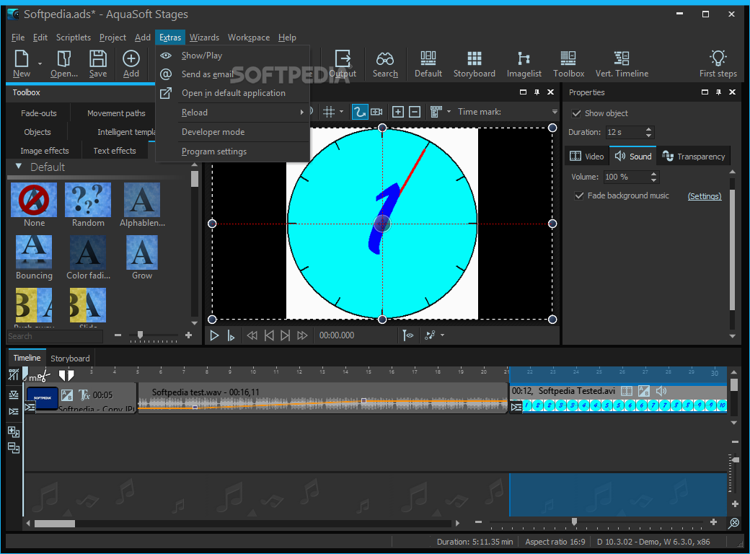Viewport: 750px width, 554px height.
Task: Select the Grow text effect thumbnail
Action: coord(142,252)
